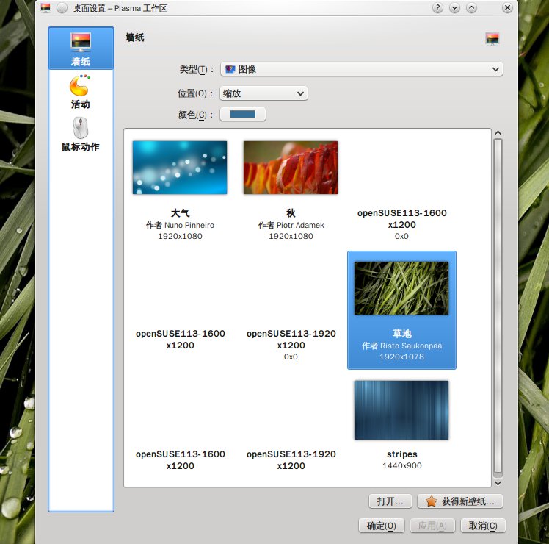
Task: Click the star icon on 获得新壁纸 button
Action: (x=431, y=501)
